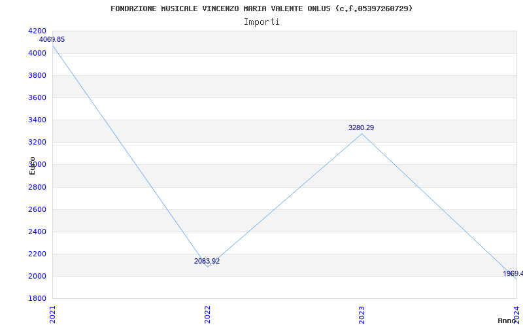Click the Importi subtitle
This screenshot has height=327, width=523.
pos(261,22)
